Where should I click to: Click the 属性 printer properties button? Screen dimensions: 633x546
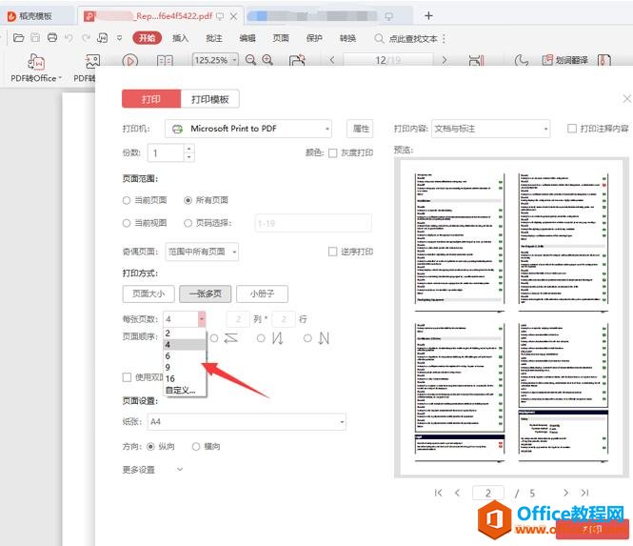tap(360, 129)
